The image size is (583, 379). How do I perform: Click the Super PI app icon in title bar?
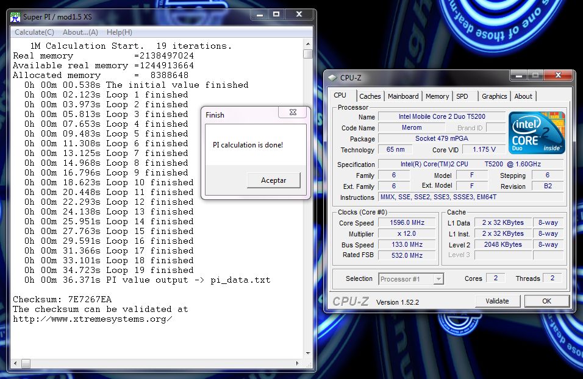(15, 16)
